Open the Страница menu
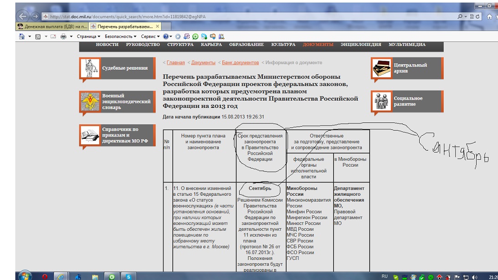498x280 pixels. click(x=88, y=36)
